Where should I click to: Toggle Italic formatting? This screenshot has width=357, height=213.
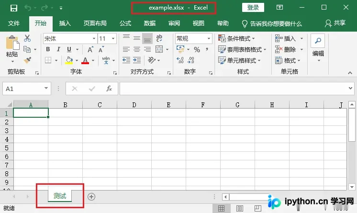pos(58,49)
